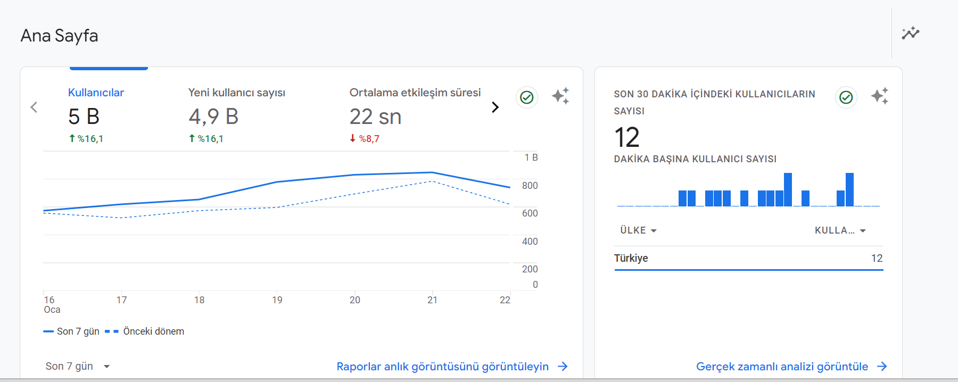Click the 22 sn engagement time value
The width and height of the screenshot is (958, 382).
pos(376,117)
